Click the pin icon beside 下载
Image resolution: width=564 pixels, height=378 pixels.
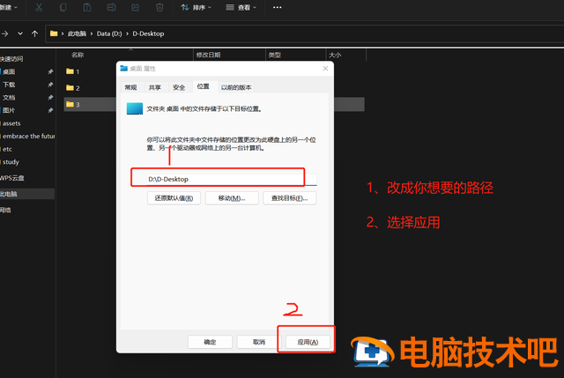coord(50,85)
